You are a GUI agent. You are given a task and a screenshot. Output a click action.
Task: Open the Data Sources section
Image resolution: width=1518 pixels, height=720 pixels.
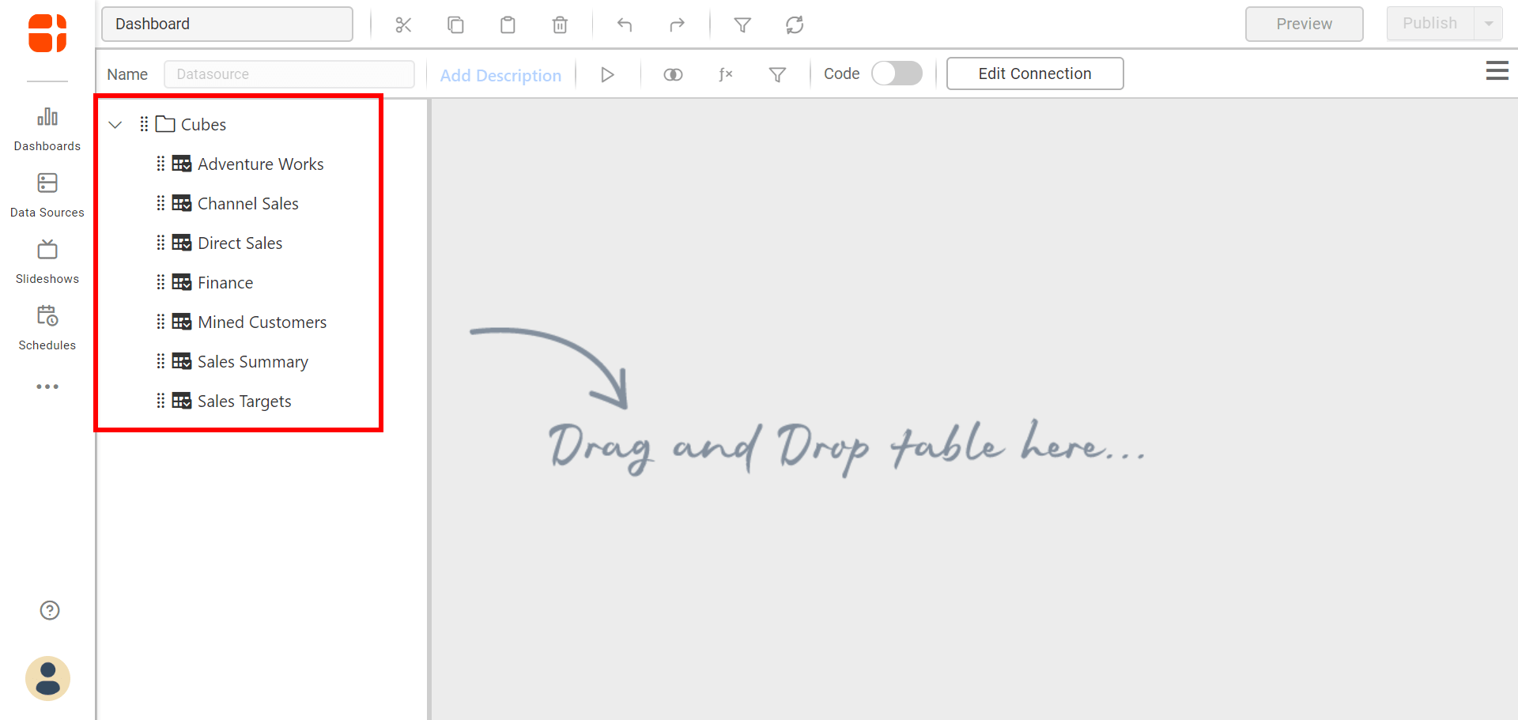point(47,196)
